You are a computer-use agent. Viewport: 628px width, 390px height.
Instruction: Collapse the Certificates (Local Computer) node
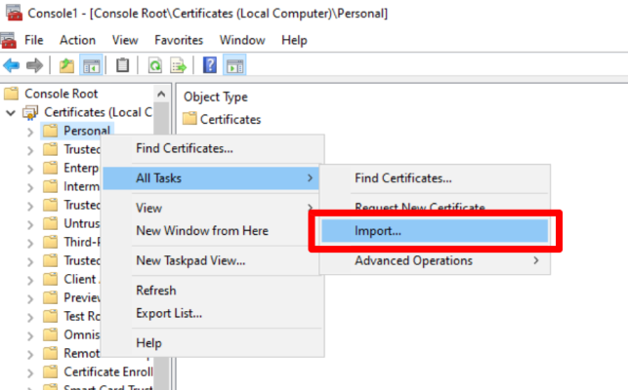click(11, 113)
